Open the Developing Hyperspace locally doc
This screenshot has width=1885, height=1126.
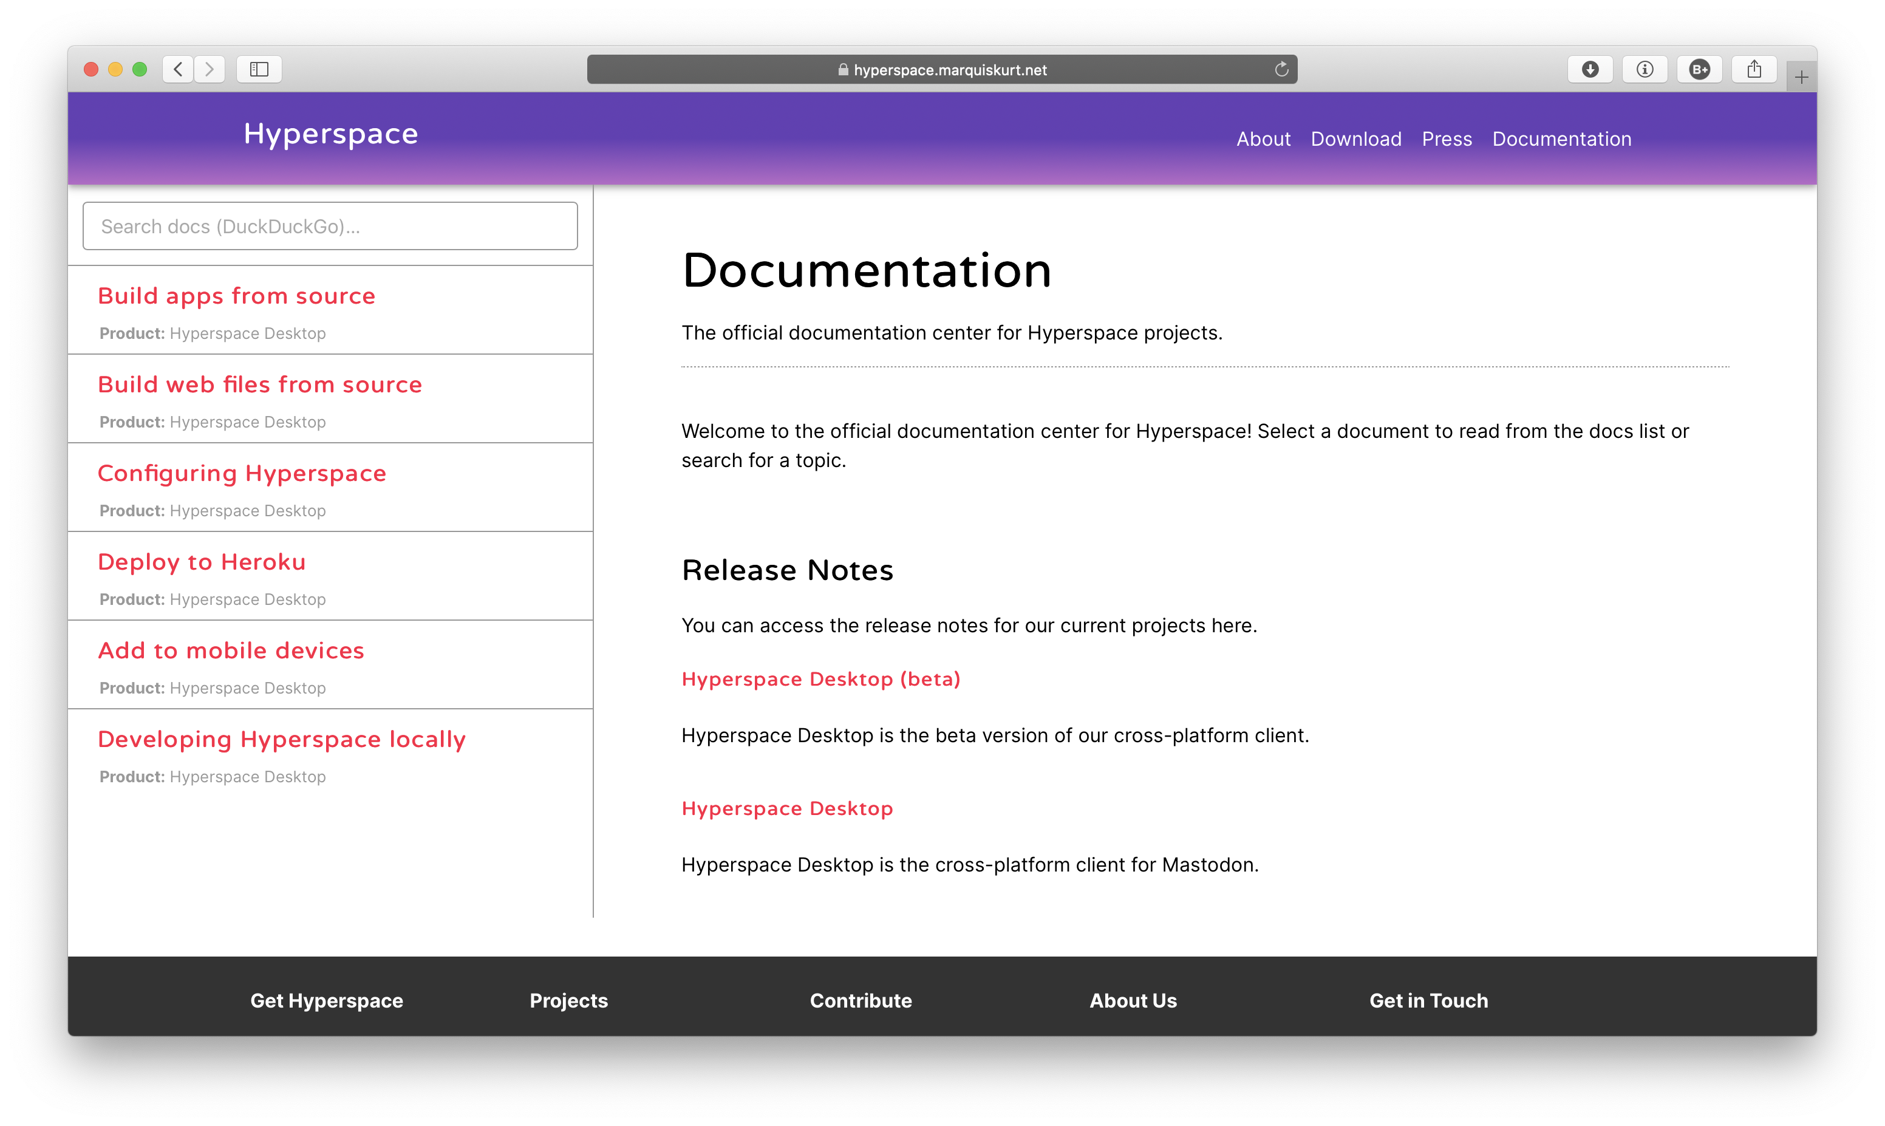281,740
